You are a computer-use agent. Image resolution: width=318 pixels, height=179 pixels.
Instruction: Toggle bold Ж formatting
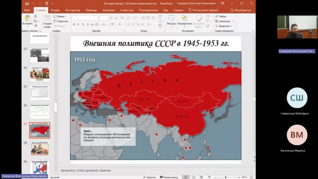tap(74, 24)
